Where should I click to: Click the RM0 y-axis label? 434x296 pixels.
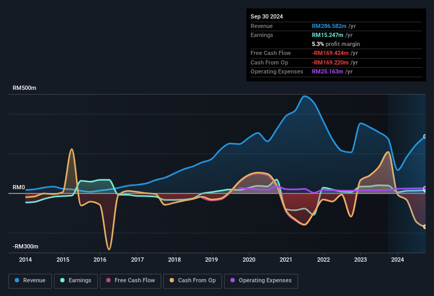(19, 187)
